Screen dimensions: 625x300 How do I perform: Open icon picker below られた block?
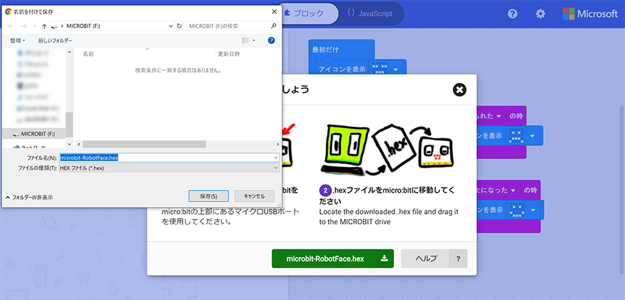coord(522,136)
